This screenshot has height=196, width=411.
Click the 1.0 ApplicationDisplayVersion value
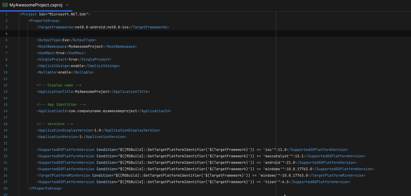[x=98, y=130]
